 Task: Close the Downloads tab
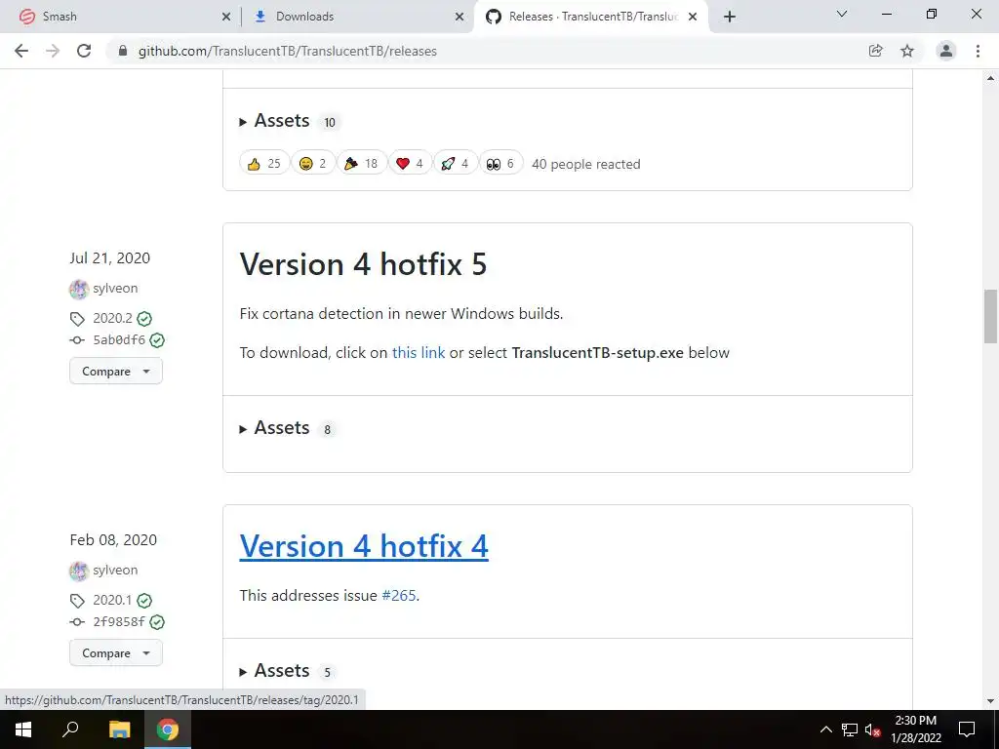click(460, 17)
